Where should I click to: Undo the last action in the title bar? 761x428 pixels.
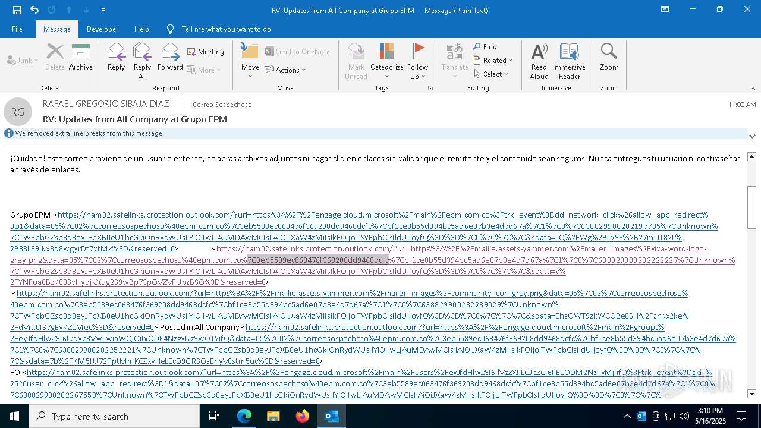34,10
